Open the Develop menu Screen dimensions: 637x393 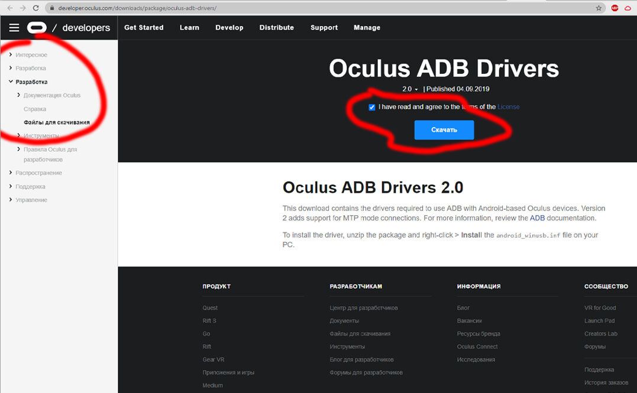click(x=229, y=28)
